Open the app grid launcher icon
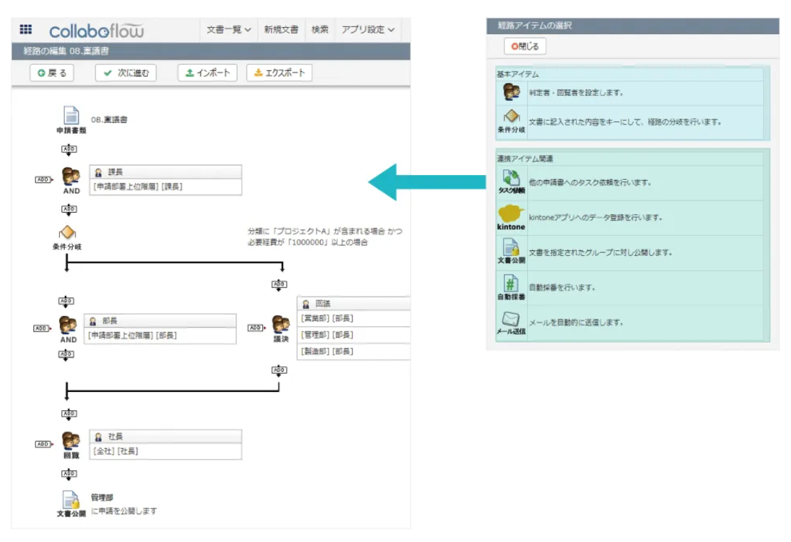 click(x=26, y=30)
